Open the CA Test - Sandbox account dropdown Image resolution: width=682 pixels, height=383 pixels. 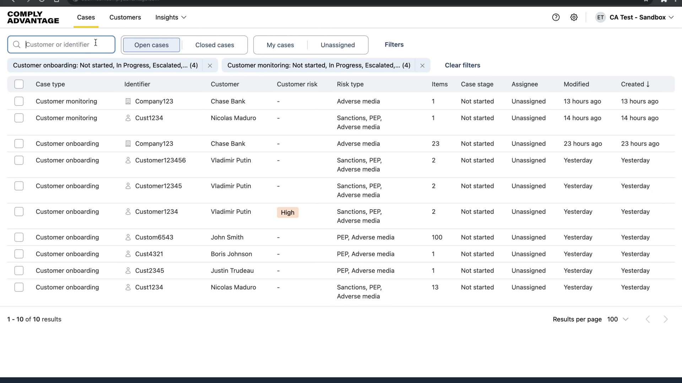pos(641,17)
